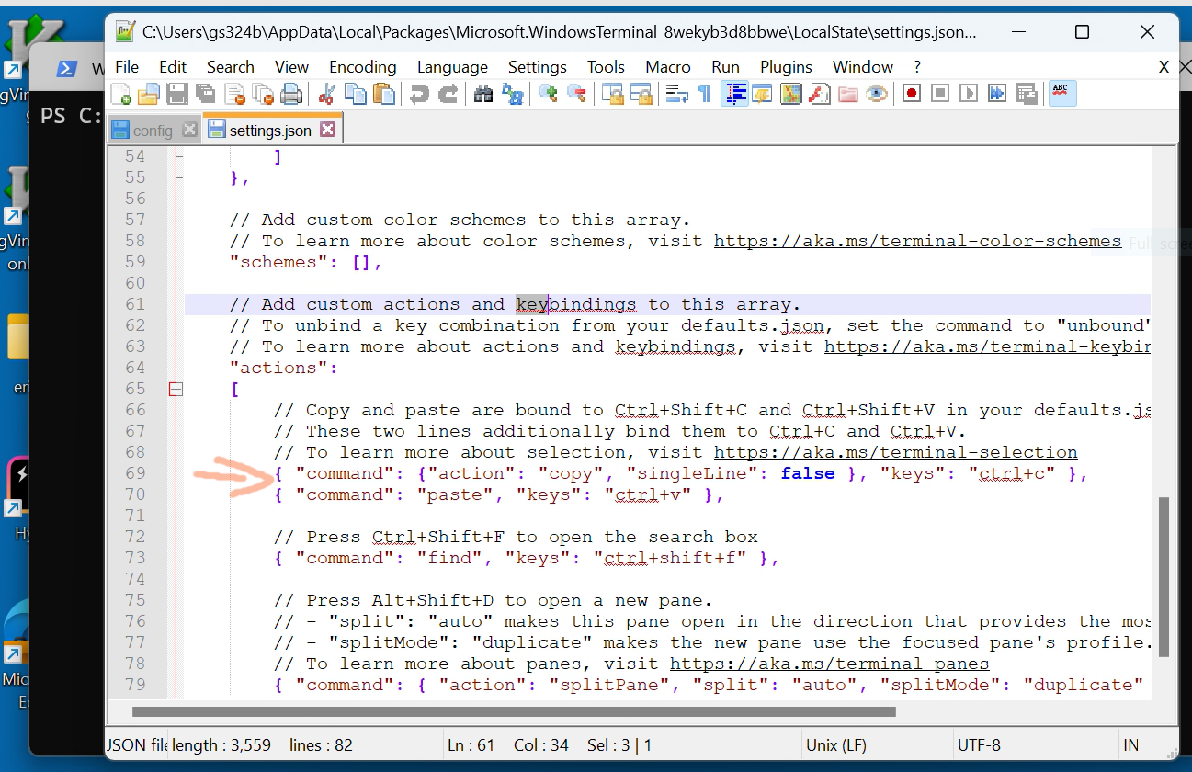The height and width of the screenshot is (772, 1192).
Task: Open the Plugins menu
Action: [x=786, y=67]
